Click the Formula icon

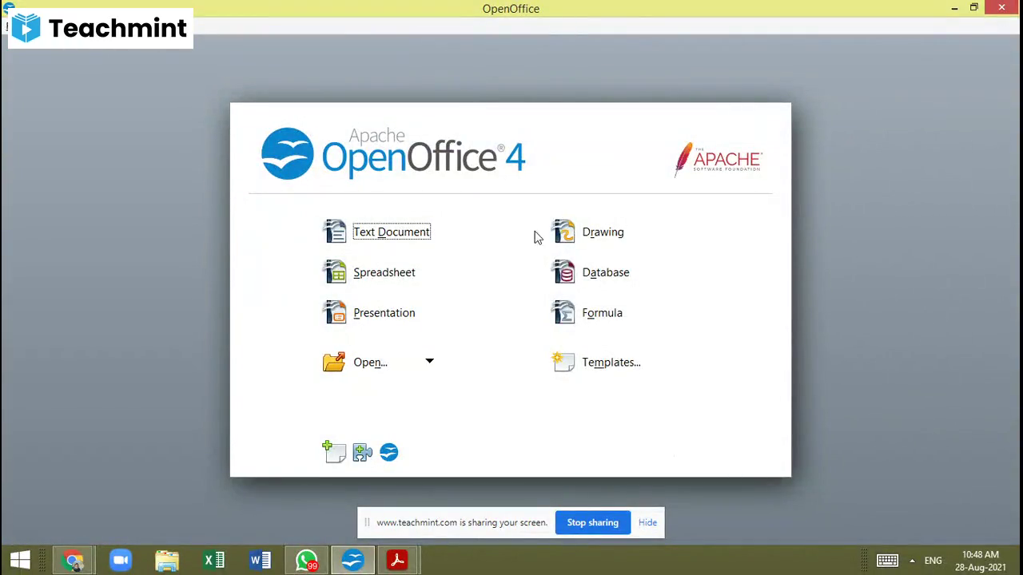[563, 312]
